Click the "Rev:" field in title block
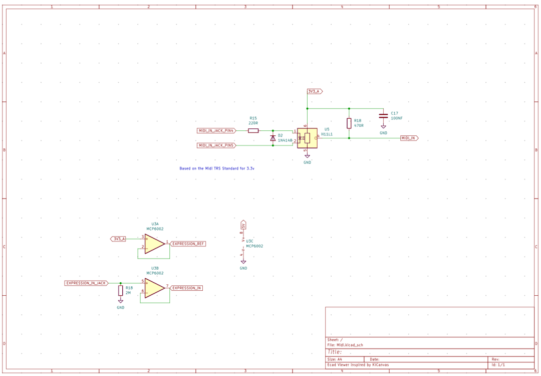The image size is (541, 376). 495,359
